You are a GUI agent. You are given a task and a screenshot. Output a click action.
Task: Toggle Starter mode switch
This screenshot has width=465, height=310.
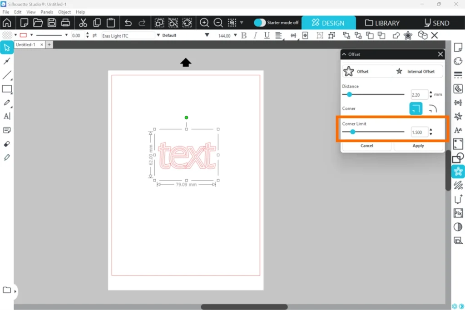click(260, 23)
